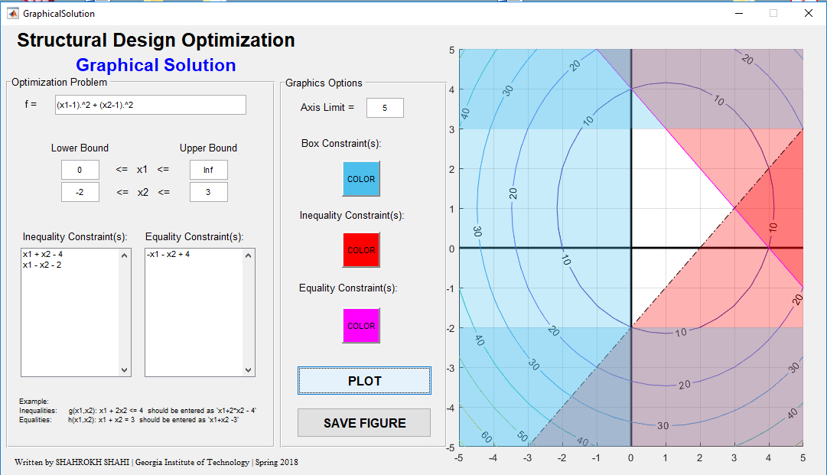Select the 'x1 - x2 - 2' inequality line
827x475 pixels.
tap(42, 265)
